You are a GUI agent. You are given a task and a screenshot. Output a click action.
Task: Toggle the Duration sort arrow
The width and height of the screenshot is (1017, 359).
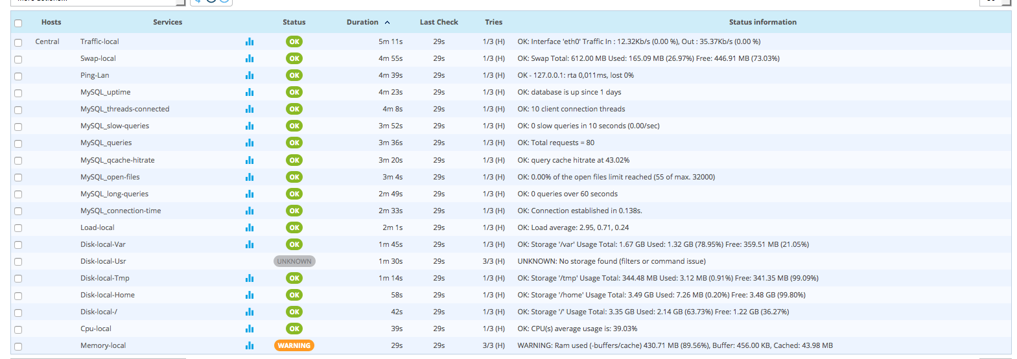coord(387,23)
